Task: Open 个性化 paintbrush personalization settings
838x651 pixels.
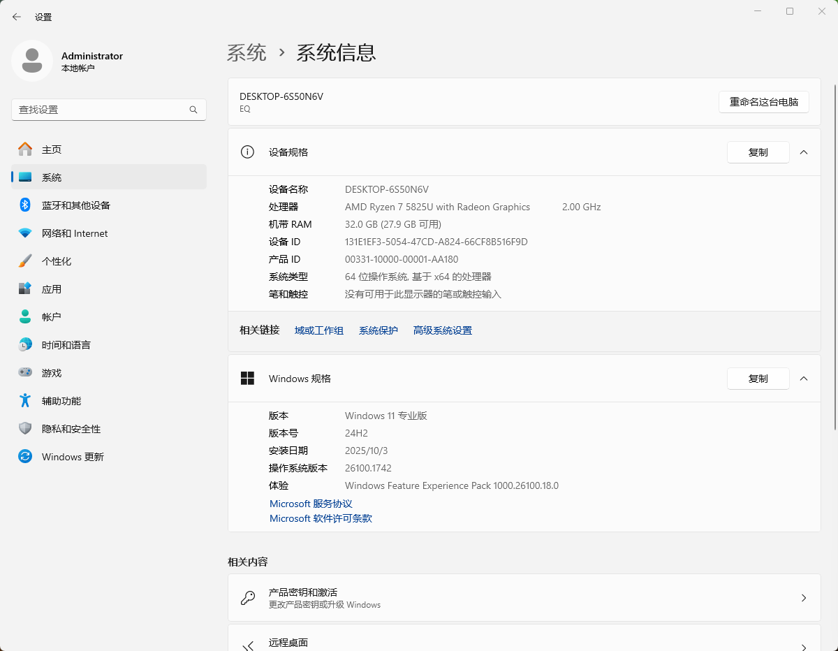Action: [25, 261]
